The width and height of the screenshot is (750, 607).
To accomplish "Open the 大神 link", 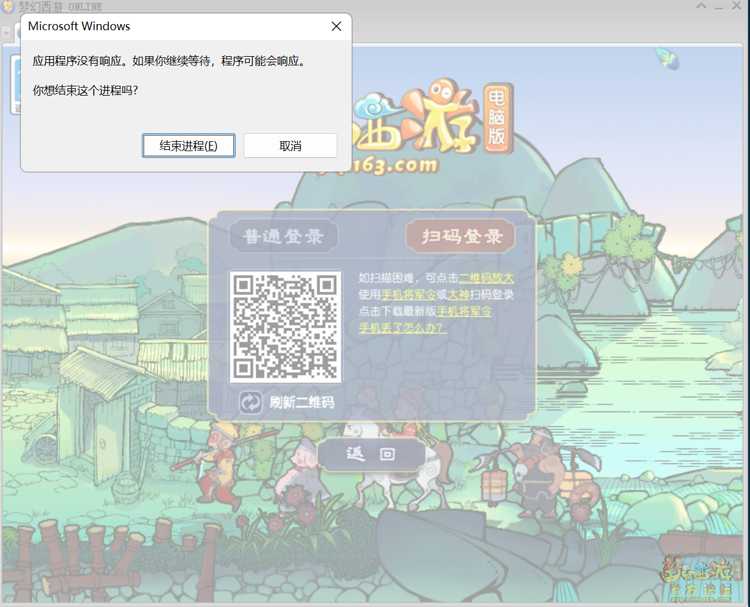I will (x=458, y=295).
